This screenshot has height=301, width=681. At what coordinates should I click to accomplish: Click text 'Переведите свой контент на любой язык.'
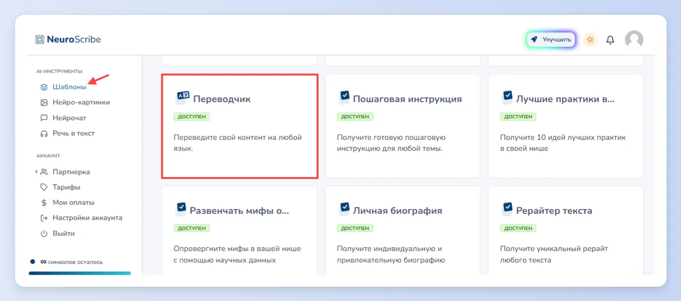coord(238,143)
